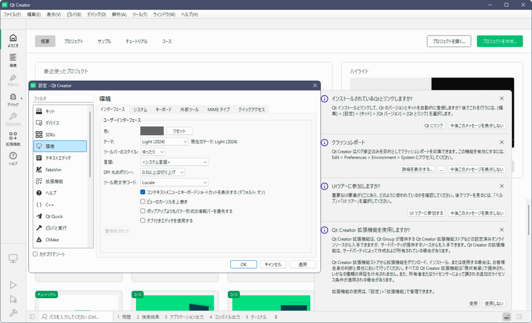Select デバイス in settings category list
Viewport: 532px width, 323px height.
click(60, 123)
